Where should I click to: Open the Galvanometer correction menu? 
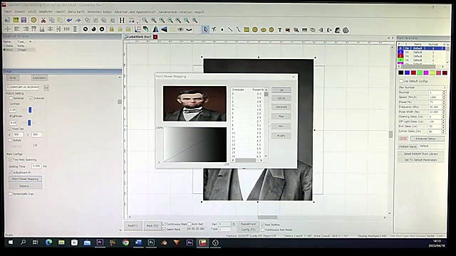pyautogui.click(x=175, y=12)
